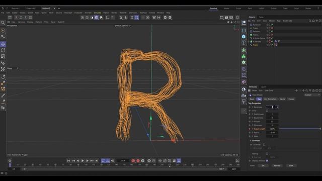Select the Rotate tool in left toolbar
Image resolution: width=322 pixels, height=181 pixels.
(x=3, y=50)
